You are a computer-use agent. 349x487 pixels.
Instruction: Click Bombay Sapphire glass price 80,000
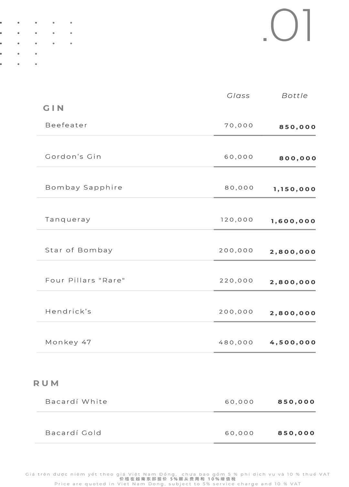[239, 188]
